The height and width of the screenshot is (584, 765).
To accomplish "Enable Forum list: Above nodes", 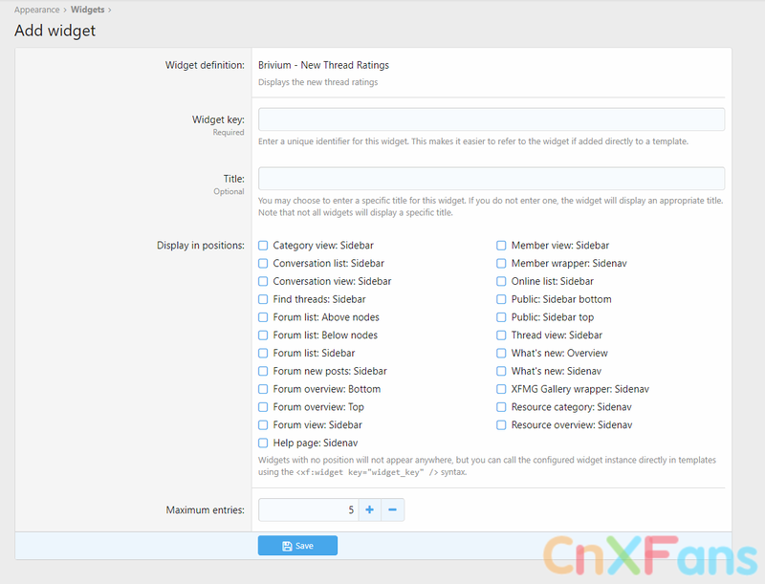I will (263, 317).
